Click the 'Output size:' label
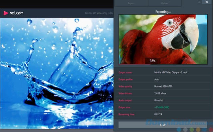 pyautogui.click(x=124, y=107)
